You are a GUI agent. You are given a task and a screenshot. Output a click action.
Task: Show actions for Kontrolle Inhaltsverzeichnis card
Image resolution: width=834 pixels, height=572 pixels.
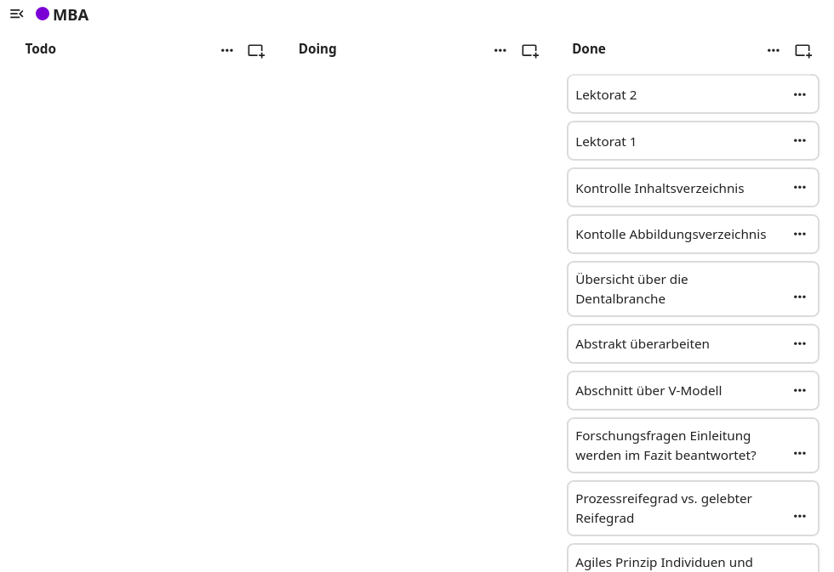(x=800, y=188)
